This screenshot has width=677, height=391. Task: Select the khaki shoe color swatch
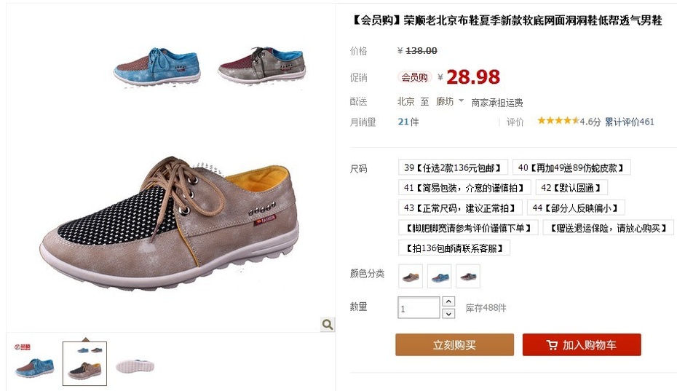[x=411, y=276]
